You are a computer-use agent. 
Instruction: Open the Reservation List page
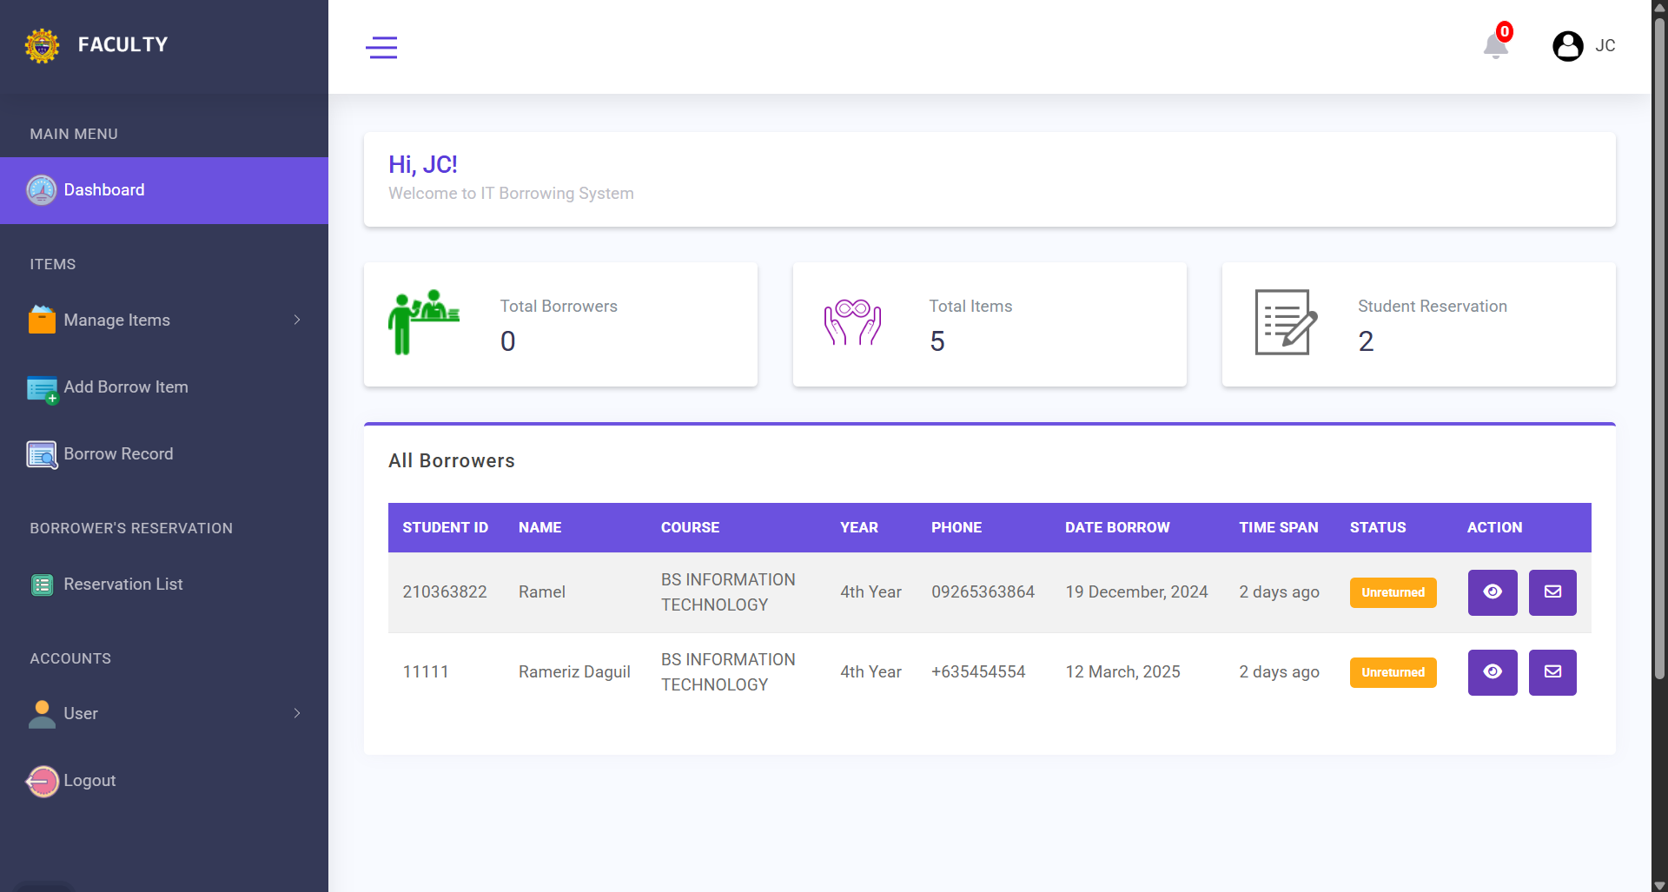pos(122,585)
